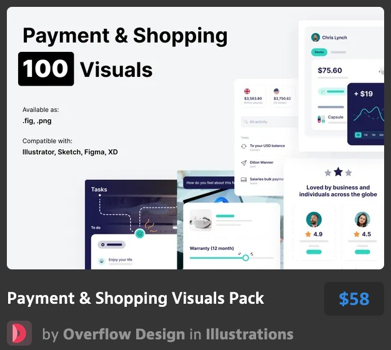This screenshot has height=350, width=391.
Task: Click the male reviewer avatar rated 4.9
Action: click(314, 219)
